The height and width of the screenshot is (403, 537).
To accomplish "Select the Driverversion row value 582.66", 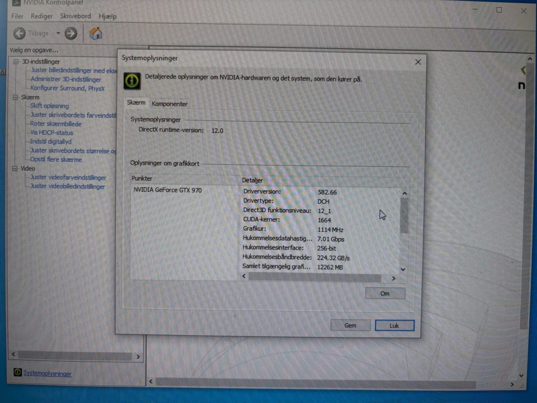I will (327, 192).
